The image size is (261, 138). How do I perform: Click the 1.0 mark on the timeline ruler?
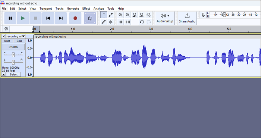(73, 29)
